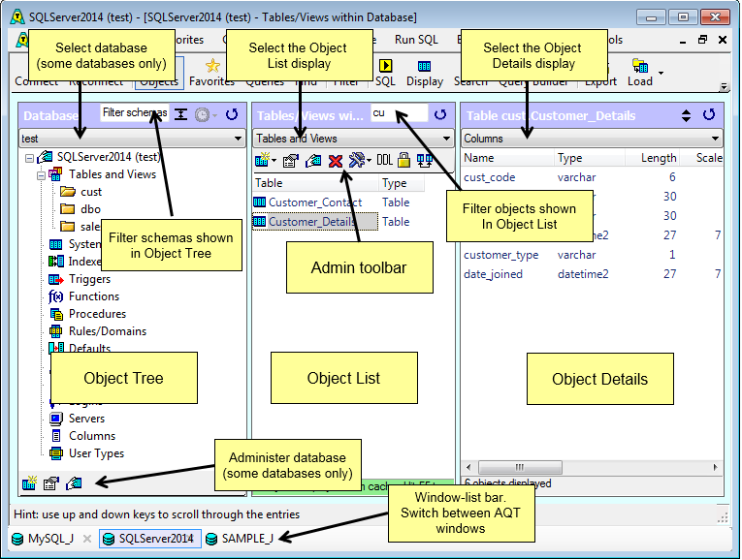This screenshot has height=560, width=742.
Task: Click the hand-on-table icon below the object tree
Action: pyautogui.click(x=74, y=483)
